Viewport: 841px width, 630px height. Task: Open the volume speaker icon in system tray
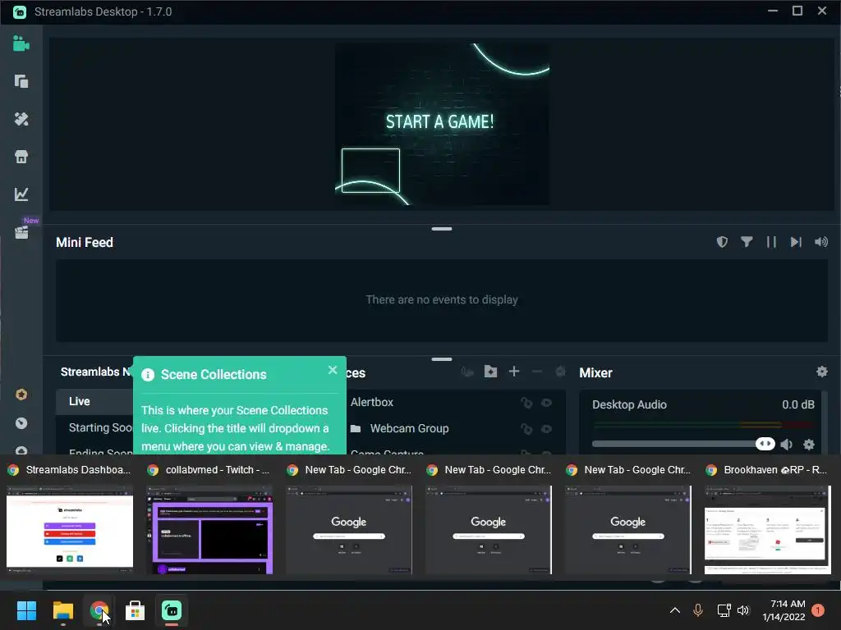[742, 610]
